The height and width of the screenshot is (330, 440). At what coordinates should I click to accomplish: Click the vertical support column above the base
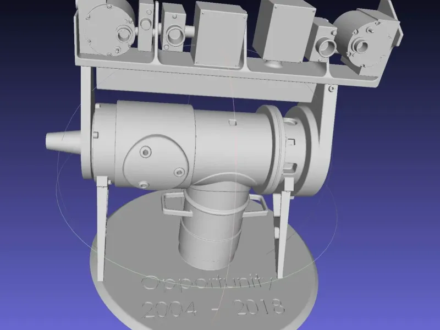pos(213,226)
